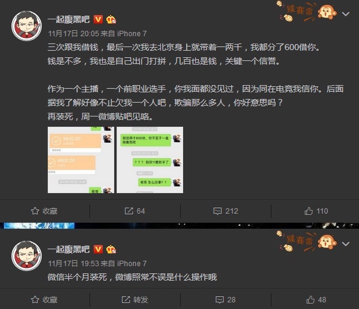Like the second post with 48 likes
This screenshot has width=359, height=309.
click(310, 299)
